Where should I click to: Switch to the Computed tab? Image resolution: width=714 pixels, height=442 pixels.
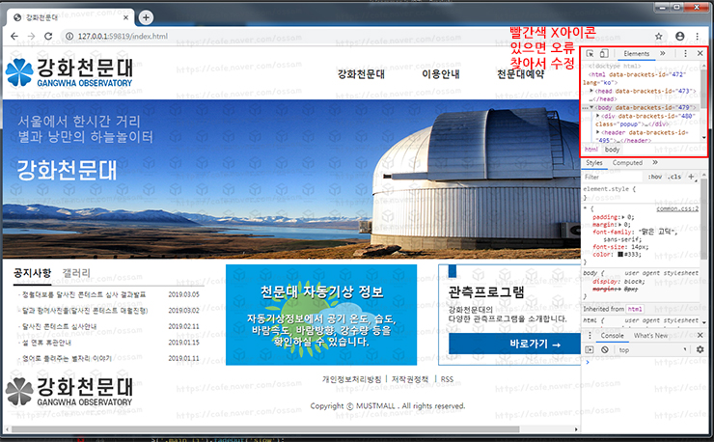click(627, 163)
